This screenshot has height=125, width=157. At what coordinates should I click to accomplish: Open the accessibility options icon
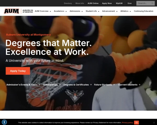(x=4, y=122)
